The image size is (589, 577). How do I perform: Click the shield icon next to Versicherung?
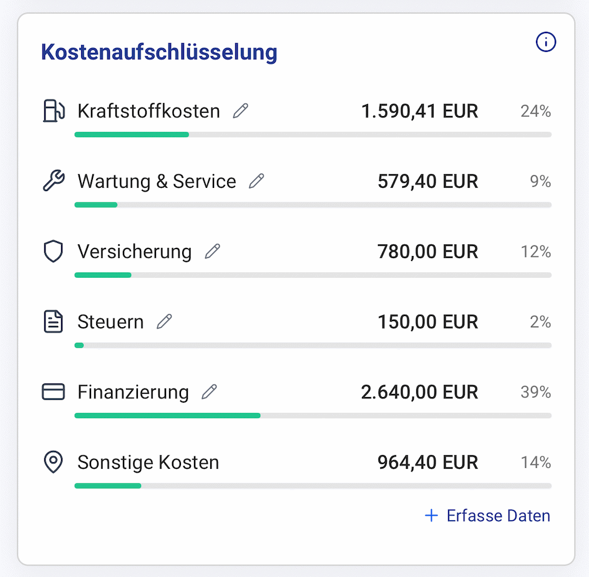click(x=53, y=251)
